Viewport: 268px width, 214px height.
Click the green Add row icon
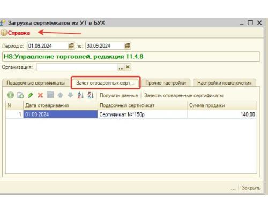[10, 95]
